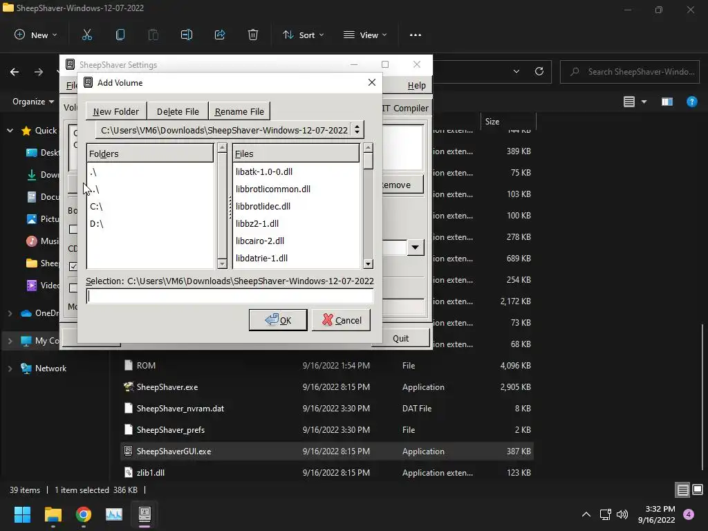Image resolution: width=708 pixels, height=531 pixels.
Task: Open File Explorer from the taskbar
Action: (x=53, y=514)
